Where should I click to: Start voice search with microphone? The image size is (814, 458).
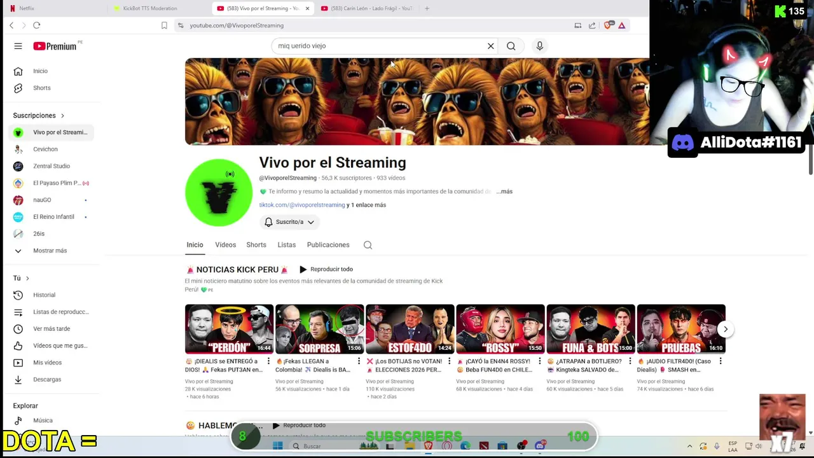click(539, 46)
